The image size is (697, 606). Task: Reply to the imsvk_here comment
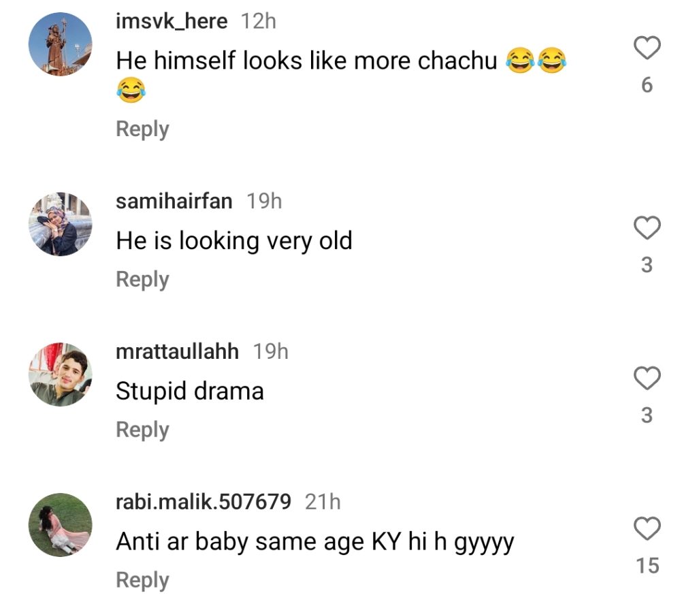pos(142,129)
